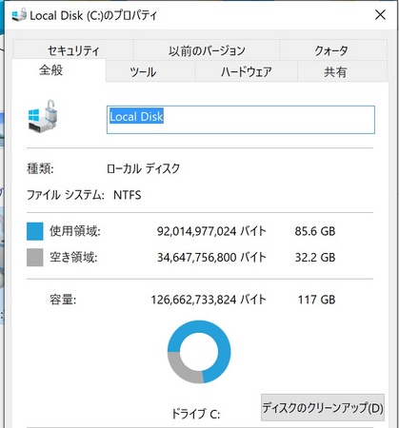Click the blue 使用領域 color swatch
Screen dimensions: 399x428
35,231
